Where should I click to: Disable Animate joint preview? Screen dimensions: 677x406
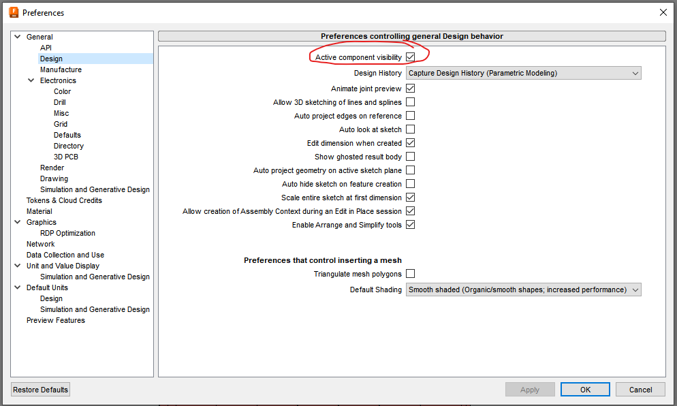(410, 88)
